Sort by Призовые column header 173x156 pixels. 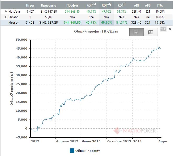point(49,6)
